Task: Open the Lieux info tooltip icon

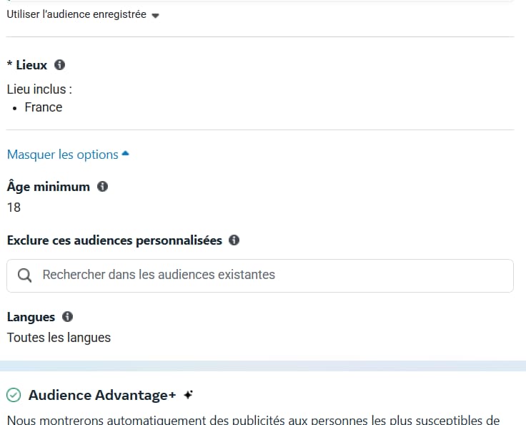Action: coord(60,64)
